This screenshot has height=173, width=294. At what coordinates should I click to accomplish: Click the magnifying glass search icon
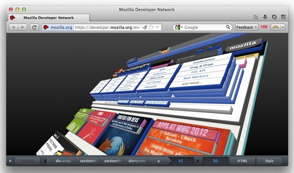click(x=228, y=27)
